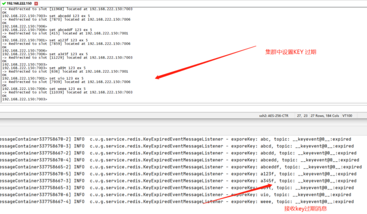Image resolution: width=367 pixels, height=214 pixels.
Task: Click log line with exporeKey: abcdd
Action: click(x=178, y=153)
